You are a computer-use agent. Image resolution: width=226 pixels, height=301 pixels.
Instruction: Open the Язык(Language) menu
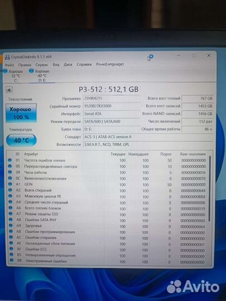click(x=110, y=64)
